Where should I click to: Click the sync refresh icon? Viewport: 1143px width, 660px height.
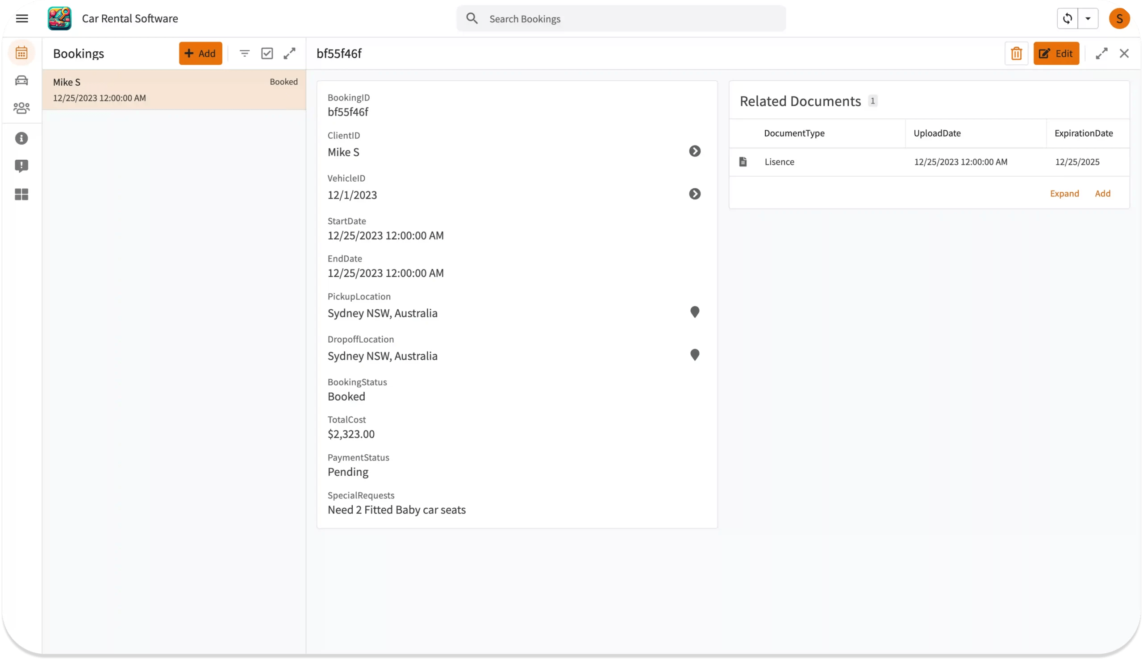click(x=1067, y=19)
